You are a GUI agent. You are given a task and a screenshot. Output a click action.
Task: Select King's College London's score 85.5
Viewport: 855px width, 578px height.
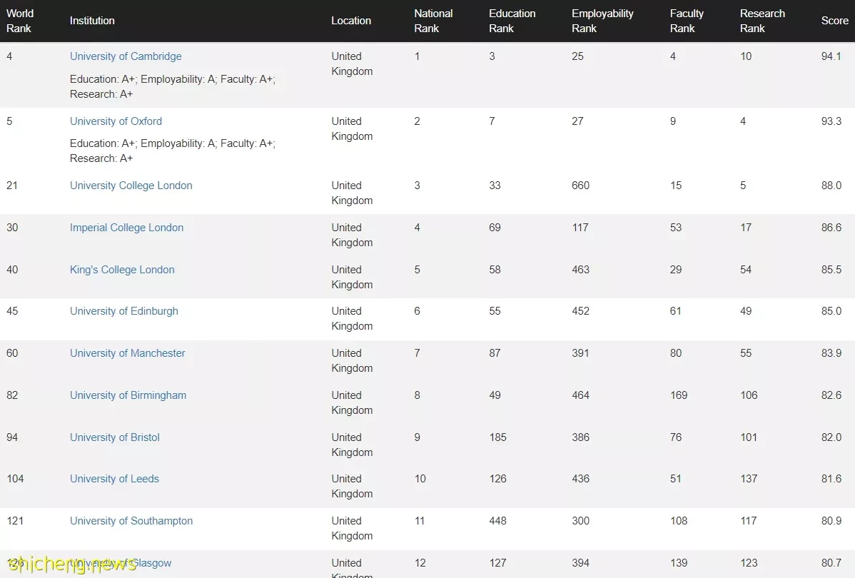(831, 269)
